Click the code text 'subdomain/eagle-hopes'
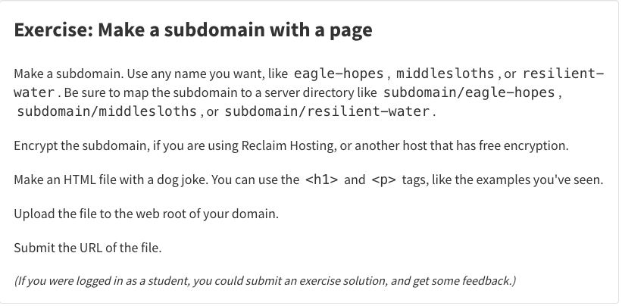 point(469,92)
